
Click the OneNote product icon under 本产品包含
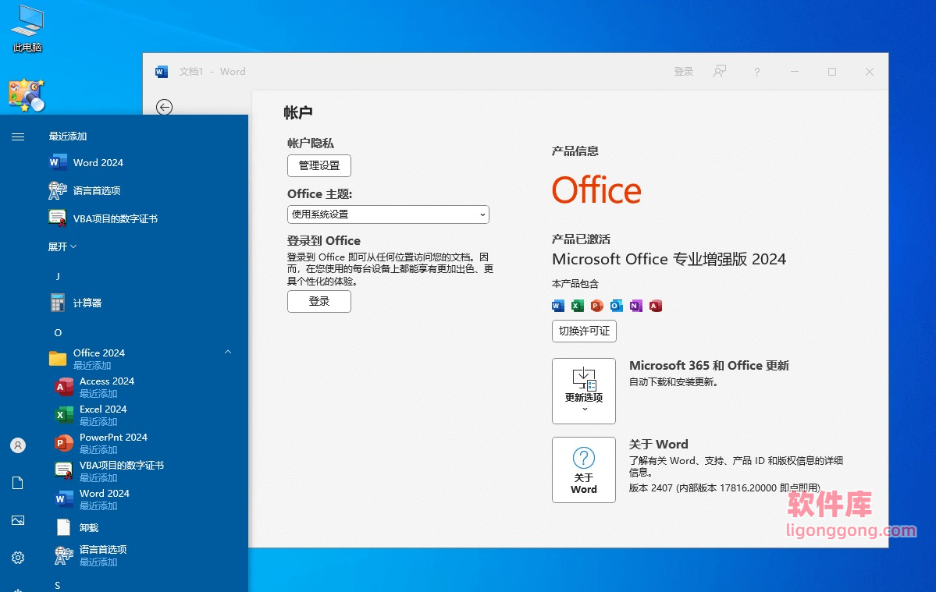636,306
